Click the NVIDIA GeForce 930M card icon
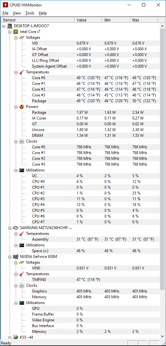This screenshot has width=166, height=346. [16, 257]
